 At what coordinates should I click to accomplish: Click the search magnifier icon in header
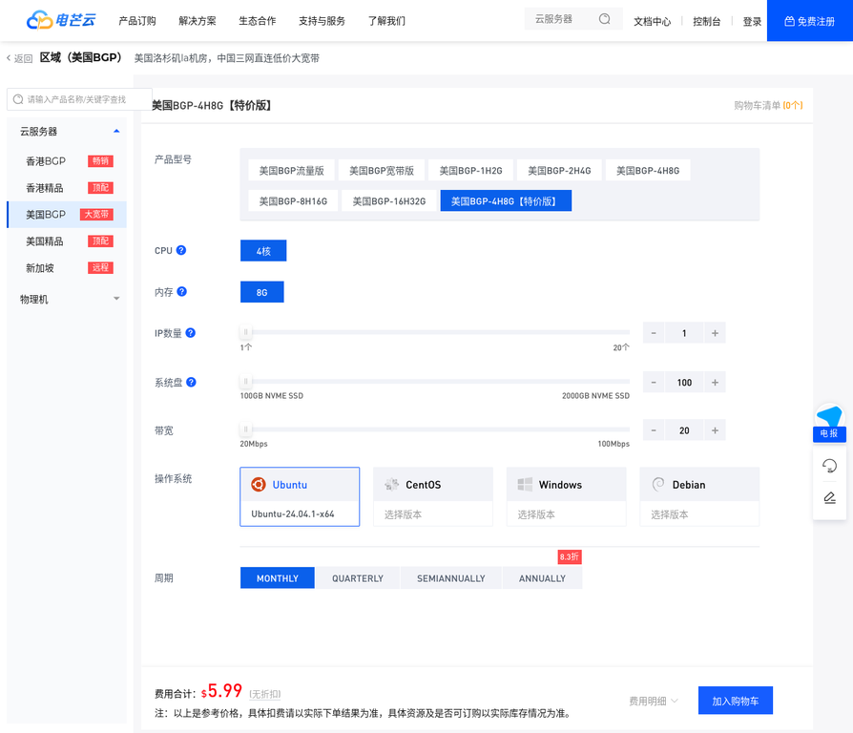(x=604, y=19)
